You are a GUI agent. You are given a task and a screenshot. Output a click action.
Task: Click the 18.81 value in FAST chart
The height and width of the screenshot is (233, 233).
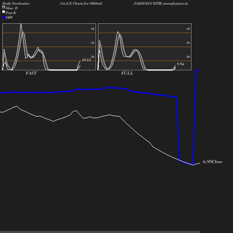pyautogui.click(x=86, y=60)
